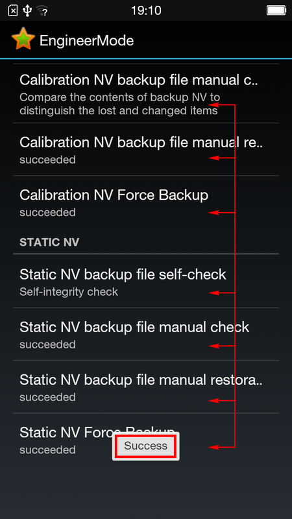Tap the battery indicator icon
Viewport: 292px width, 519px height.
(276, 10)
